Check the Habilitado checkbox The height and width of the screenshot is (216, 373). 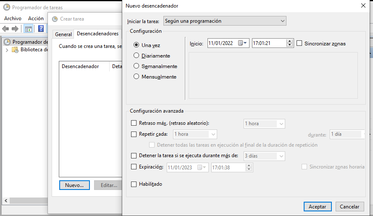tap(134, 184)
